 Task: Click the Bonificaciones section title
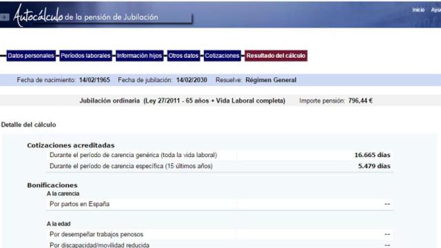[52, 185]
